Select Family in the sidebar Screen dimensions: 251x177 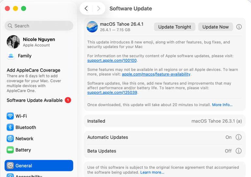39,56
